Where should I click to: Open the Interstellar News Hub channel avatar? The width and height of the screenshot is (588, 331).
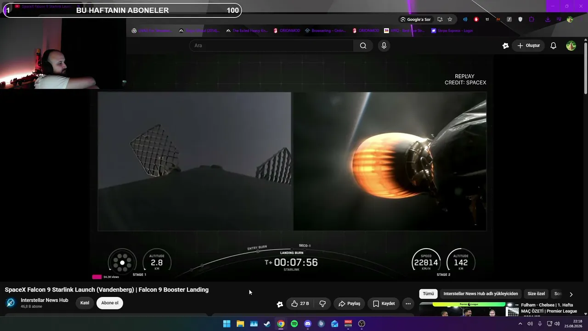click(11, 303)
